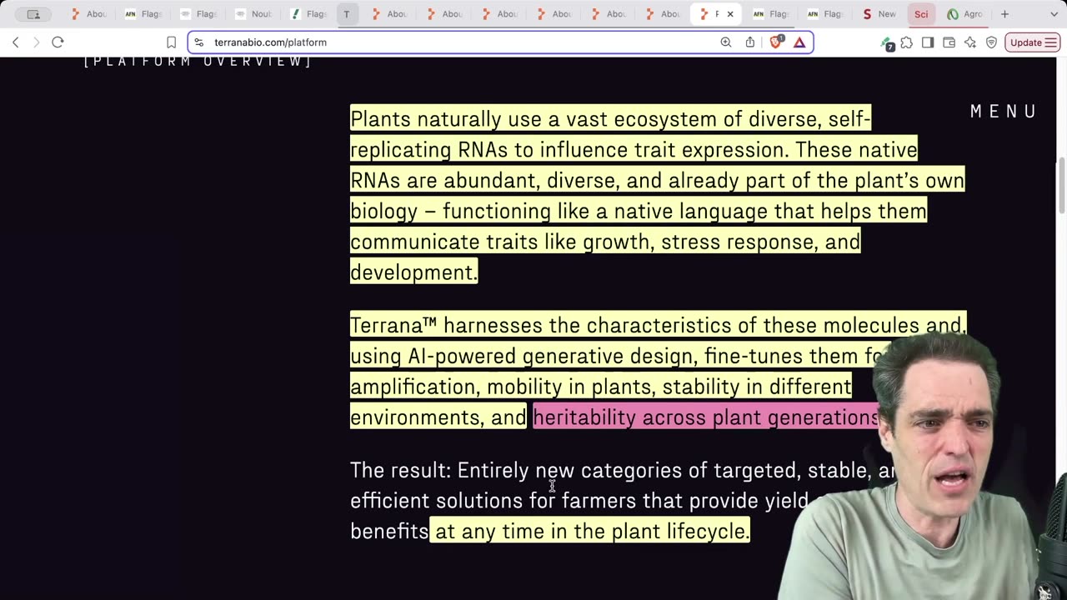The height and width of the screenshot is (600, 1067).
Task: Open the hamburger menu beside Update
Action: tap(1050, 42)
